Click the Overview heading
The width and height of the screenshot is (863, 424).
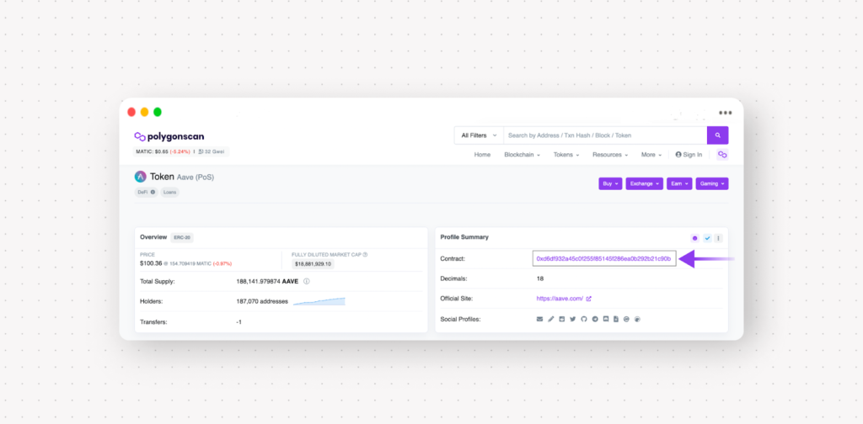[153, 237]
